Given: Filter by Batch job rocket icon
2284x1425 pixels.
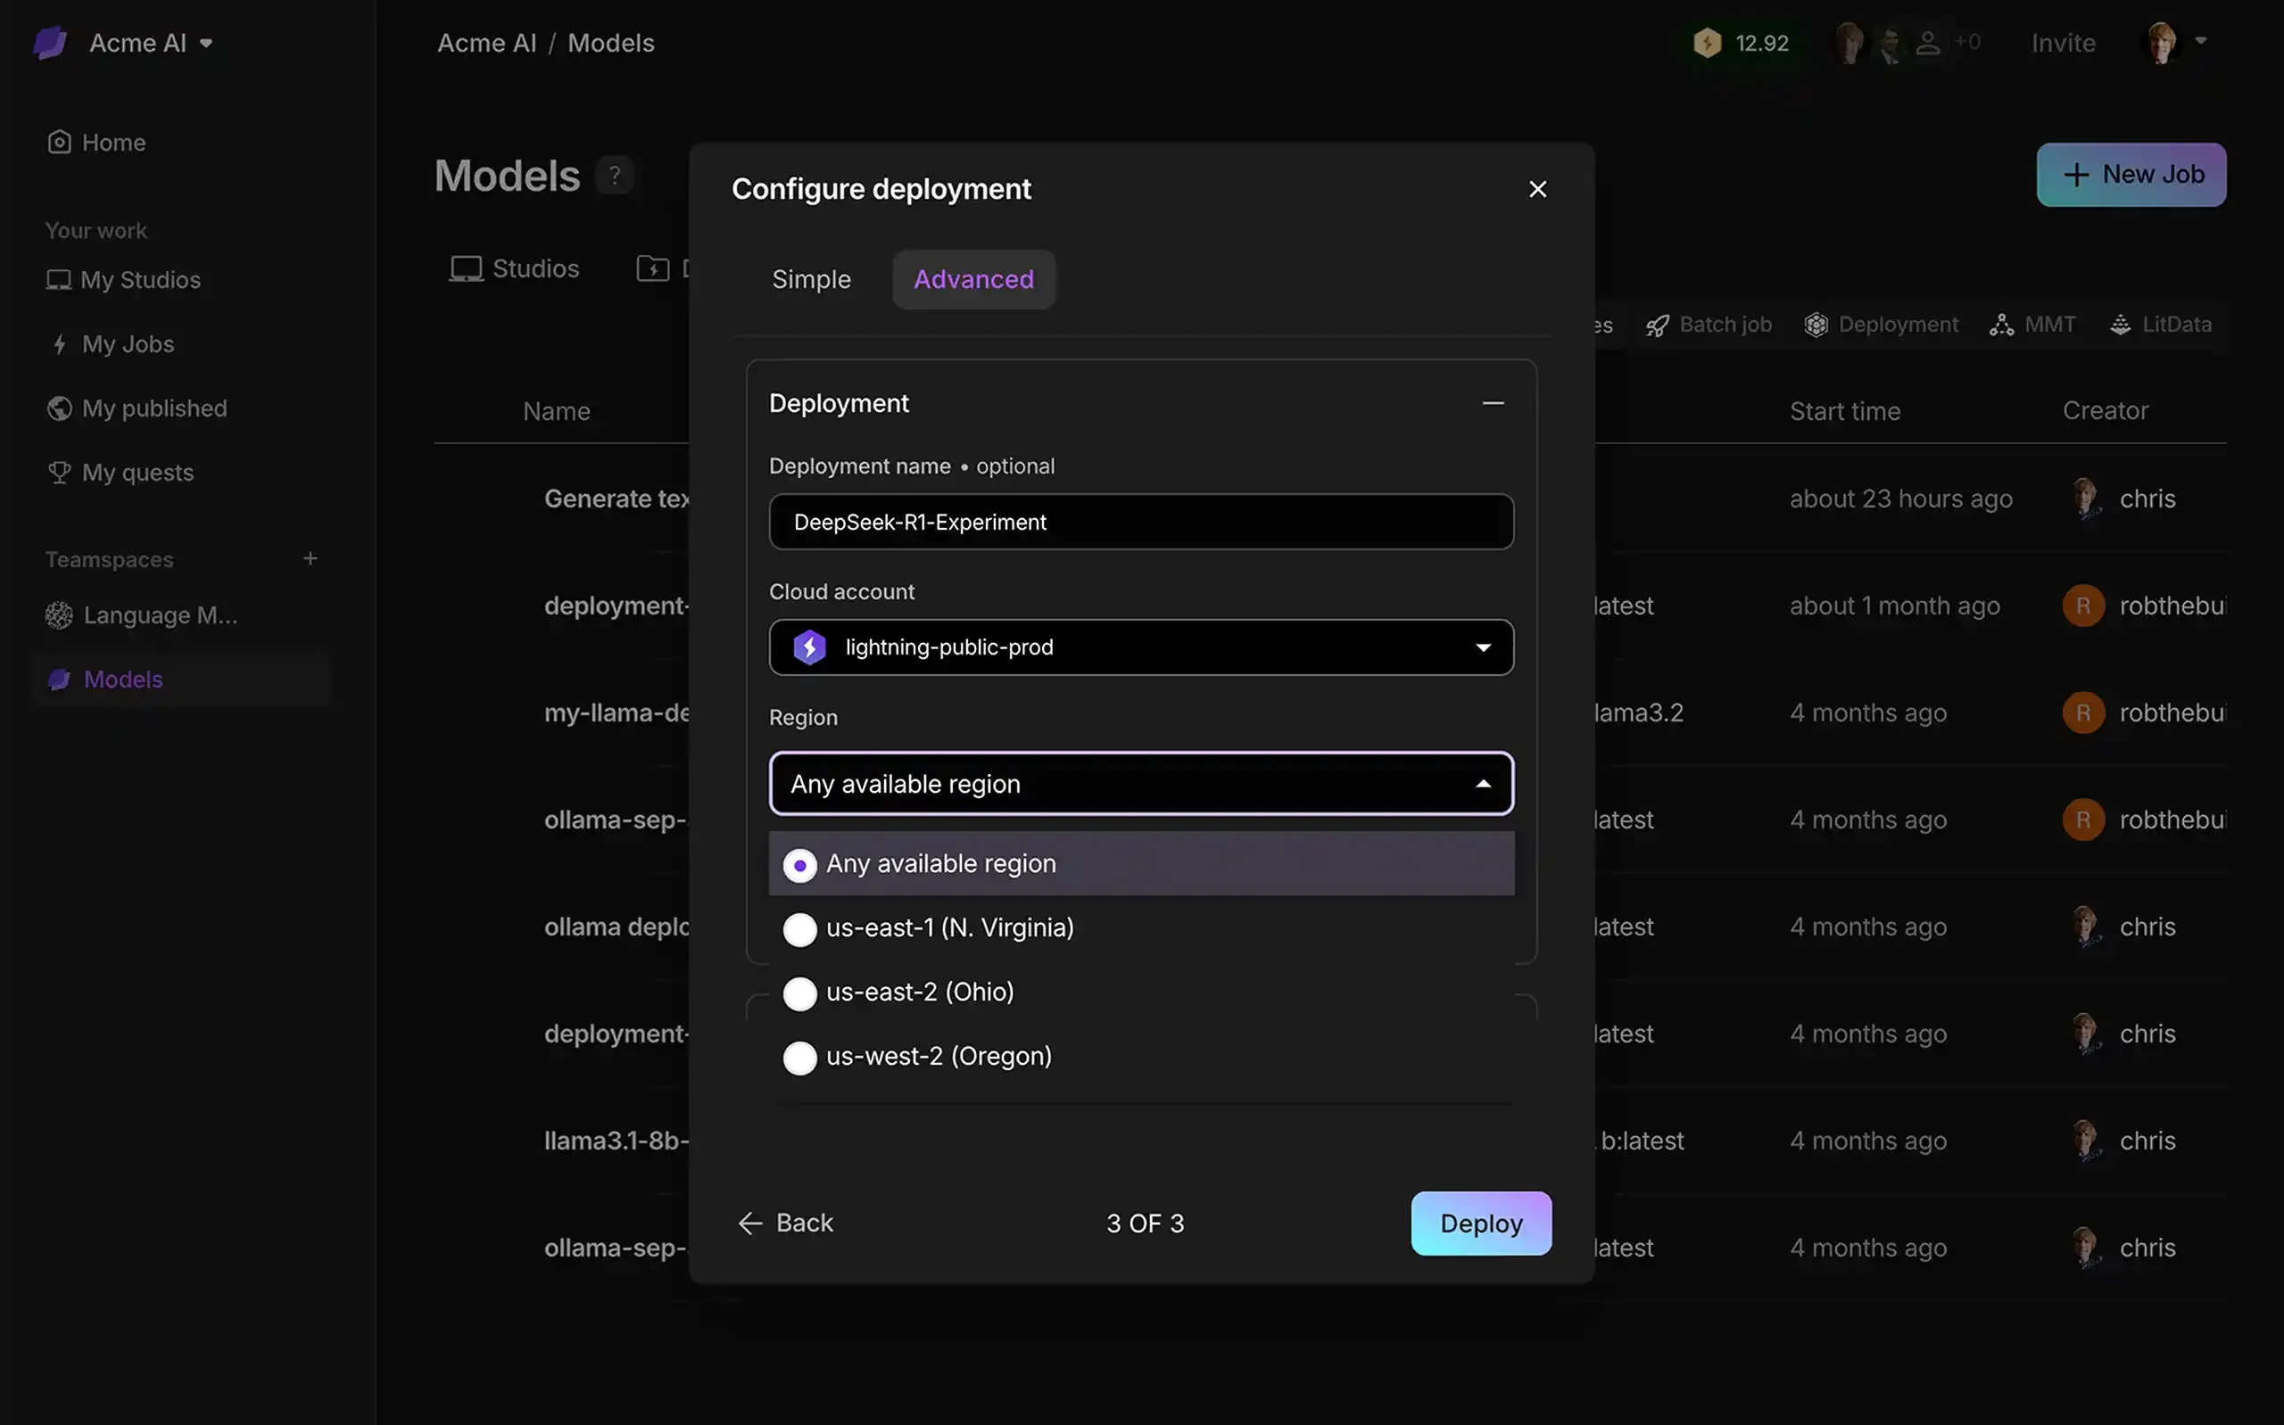Looking at the screenshot, I should click(x=1657, y=325).
